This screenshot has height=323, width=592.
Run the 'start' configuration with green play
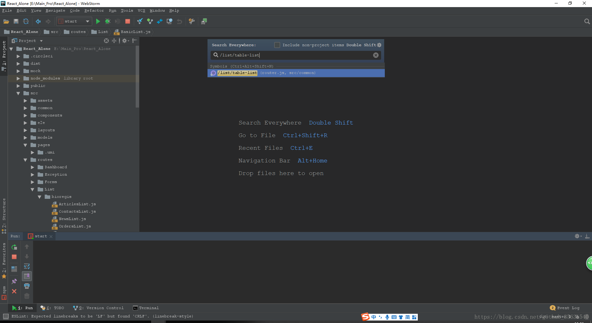[x=98, y=21]
